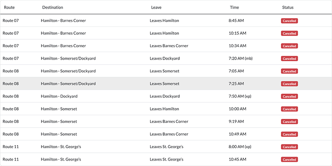Click Leaves Dockyard in the 7:20 AM row

click(165, 59)
